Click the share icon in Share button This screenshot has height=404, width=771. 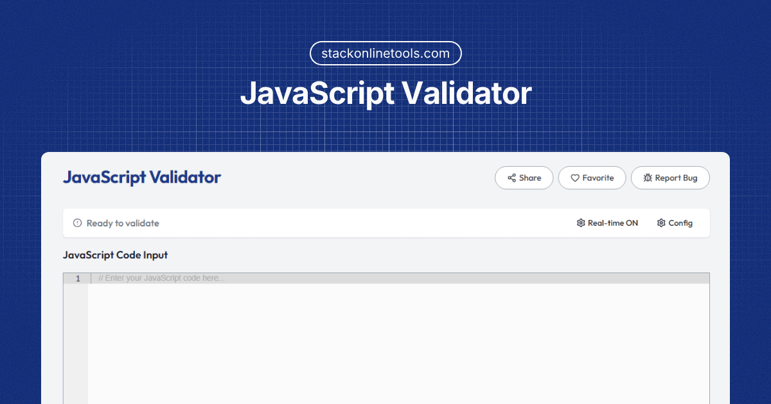tap(511, 178)
